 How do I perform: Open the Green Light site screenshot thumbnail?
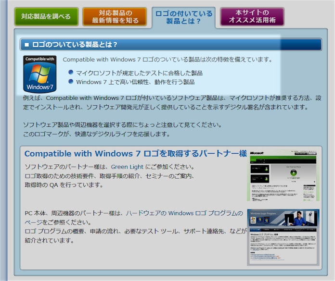click(x=283, y=174)
